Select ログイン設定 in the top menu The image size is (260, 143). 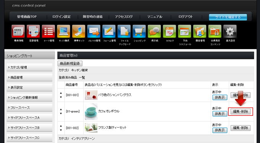(x=62, y=17)
